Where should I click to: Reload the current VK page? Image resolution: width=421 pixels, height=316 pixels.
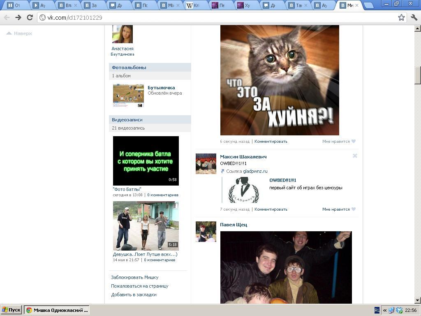[x=30, y=17]
